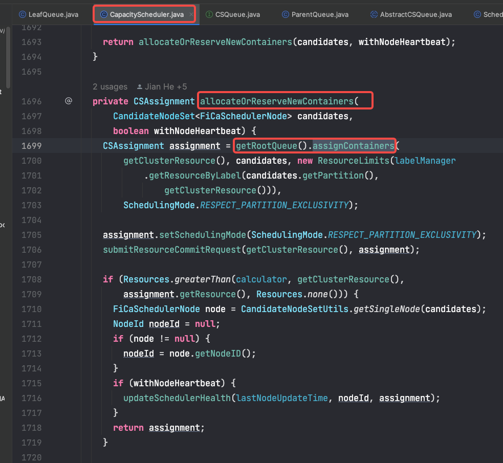This screenshot has width=503, height=463.
Task: Click updateSchedulerHealth call on line 1716
Action: [177, 398]
